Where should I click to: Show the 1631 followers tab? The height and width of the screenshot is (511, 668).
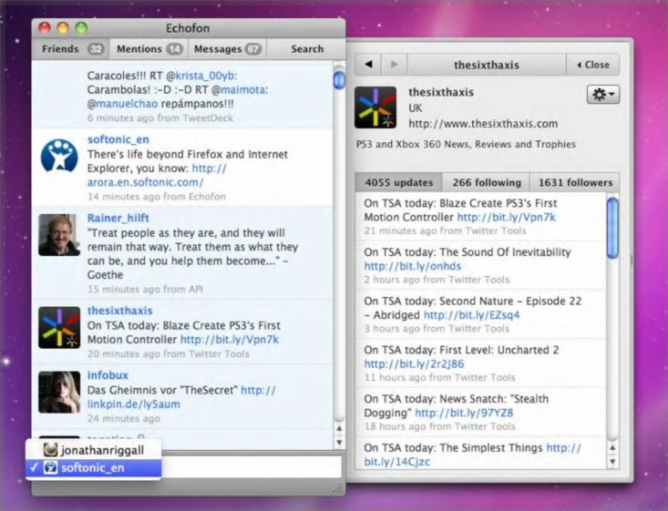pyautogui.click(x=575, y=182)
